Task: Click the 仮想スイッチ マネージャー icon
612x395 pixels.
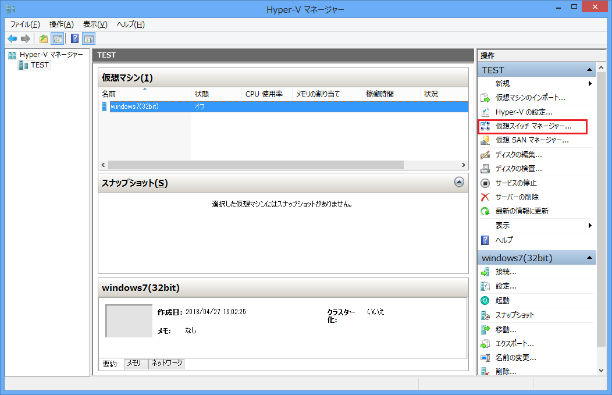Action: point(485,126)
